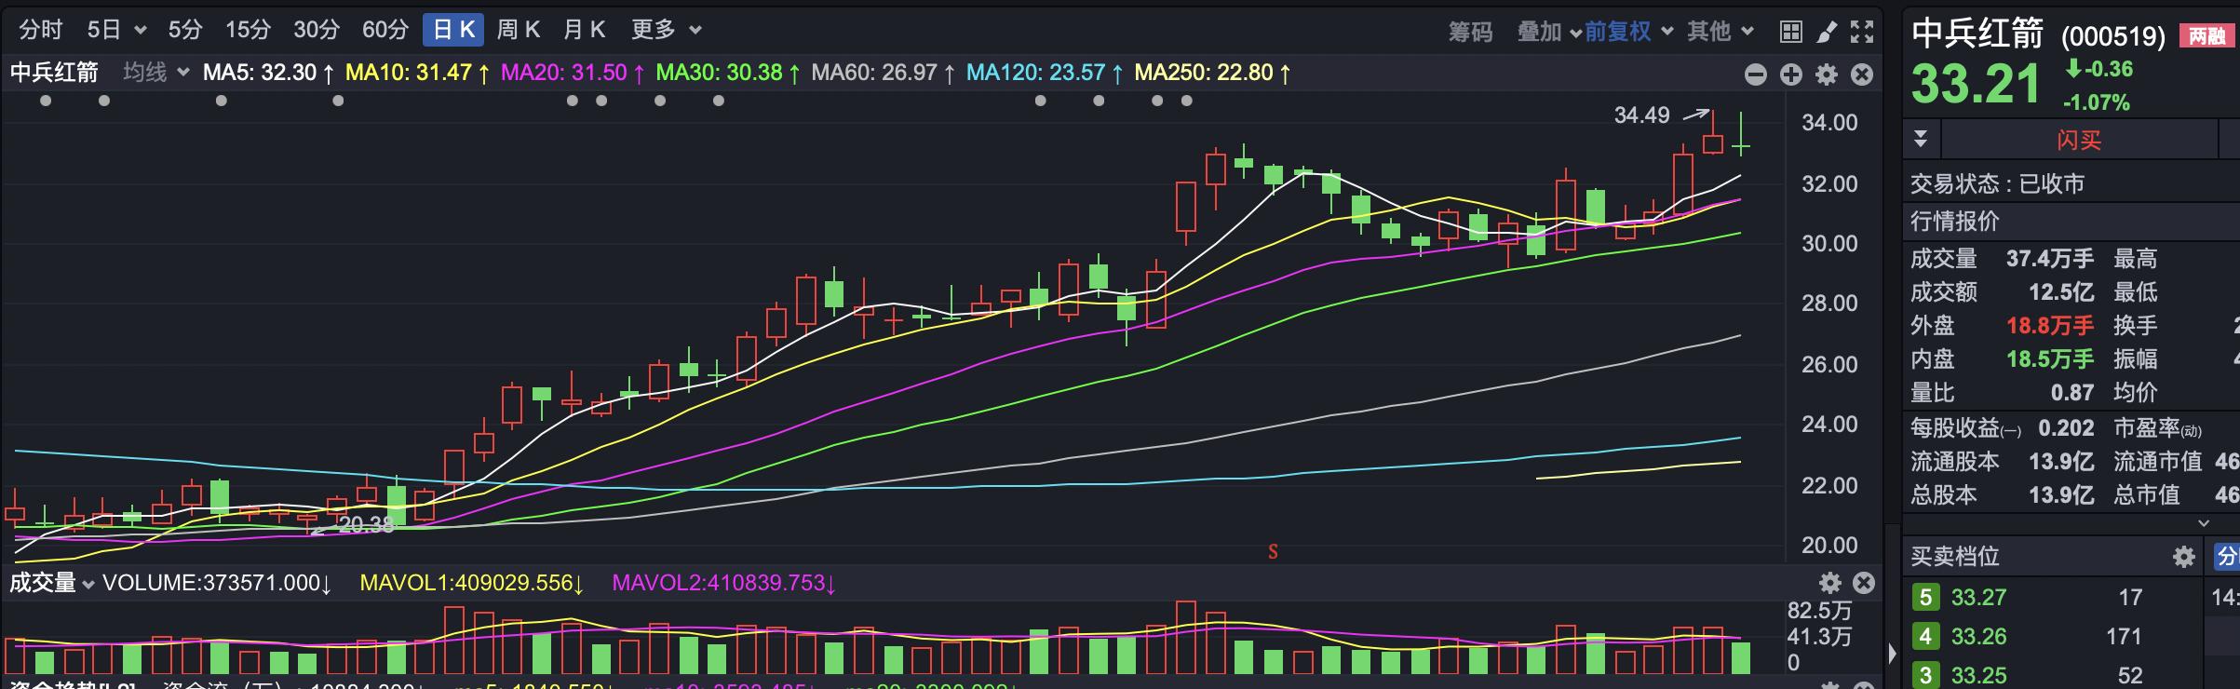Switch to the 分时 intraday tab
Image resolution: width=2240 pixels, height=689 pixels.
coord(41,30)
